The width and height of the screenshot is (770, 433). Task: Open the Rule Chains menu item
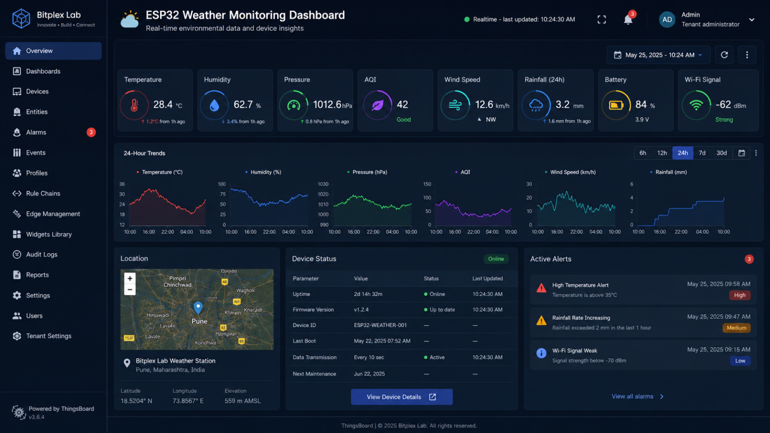tap(53, 193)
